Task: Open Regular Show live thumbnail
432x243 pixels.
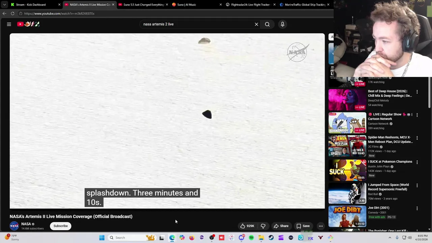Action: [x=347, y=123]
